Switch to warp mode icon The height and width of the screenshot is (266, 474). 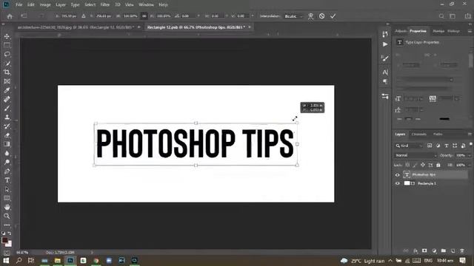(310, 16)
